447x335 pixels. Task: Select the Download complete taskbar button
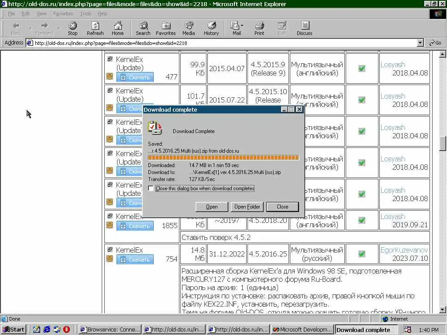[x=366, y=330]
